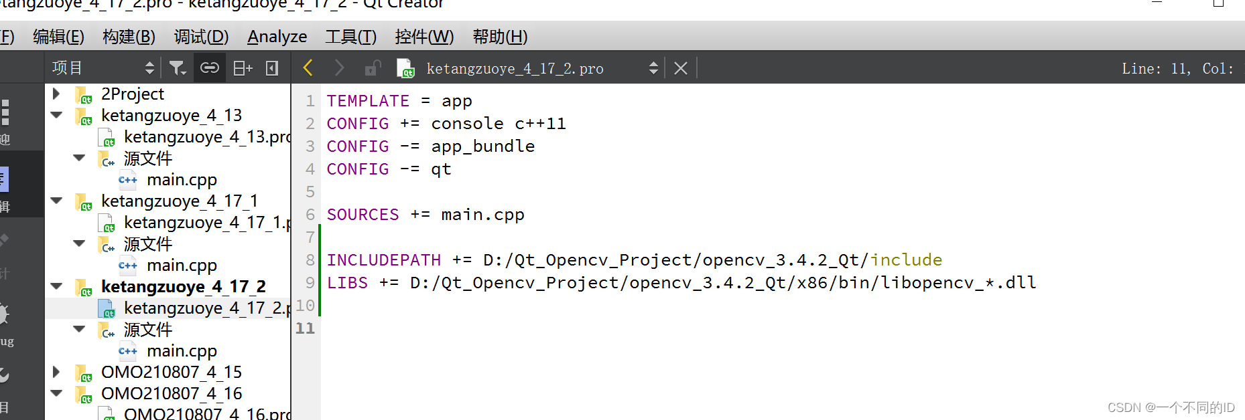Screen dimensions: 1245x420
Task: Click line number 11 in gutter
Action: pyautogui.click(x=305, y=328)
